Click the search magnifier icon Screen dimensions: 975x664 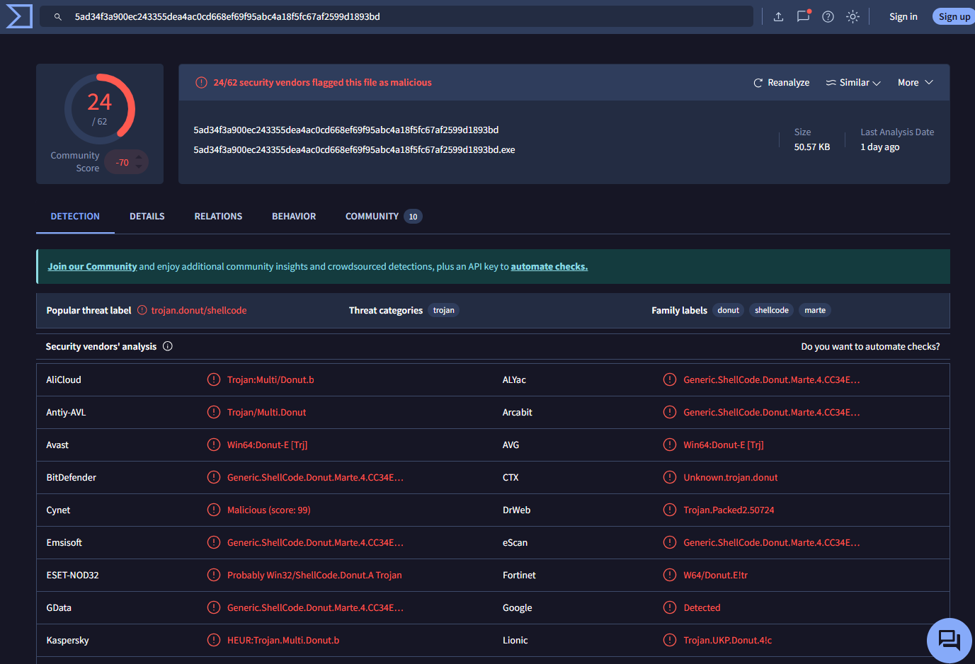pyautogui.click(x=58, y=16)
